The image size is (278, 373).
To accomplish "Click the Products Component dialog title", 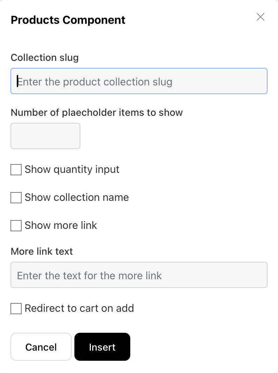I will [x=68, y=20].
